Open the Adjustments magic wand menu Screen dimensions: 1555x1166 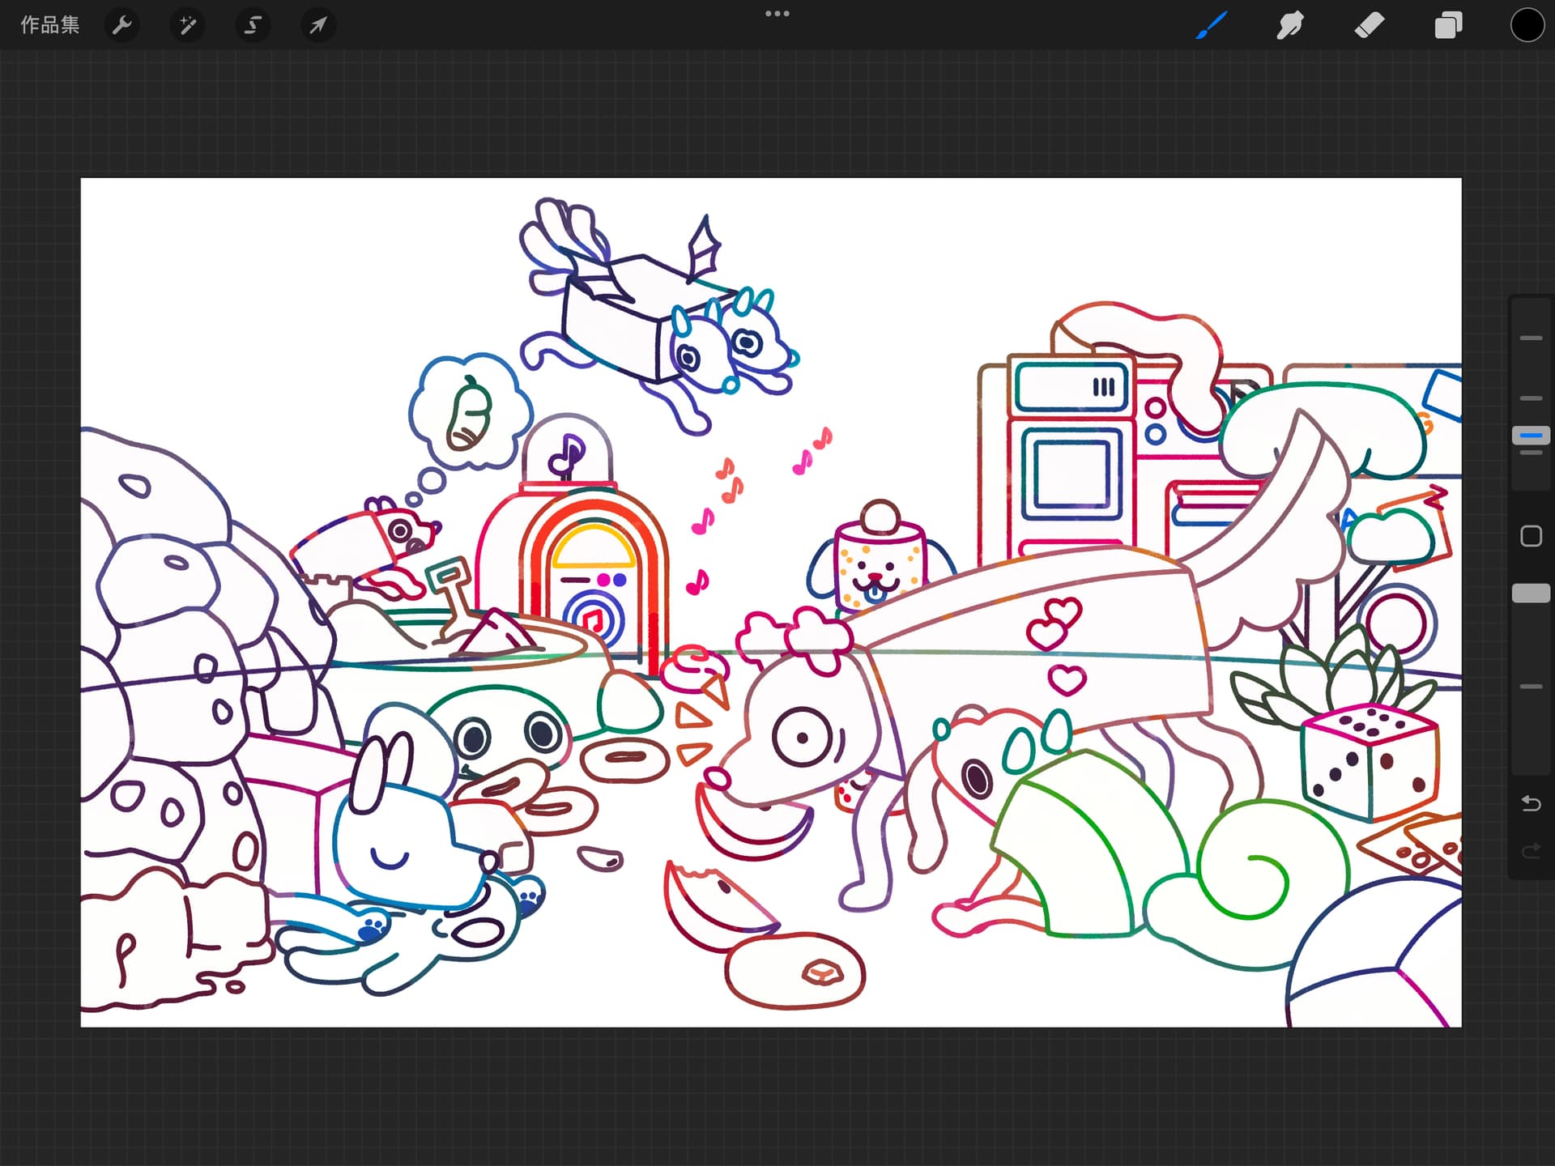pos(187,25)
